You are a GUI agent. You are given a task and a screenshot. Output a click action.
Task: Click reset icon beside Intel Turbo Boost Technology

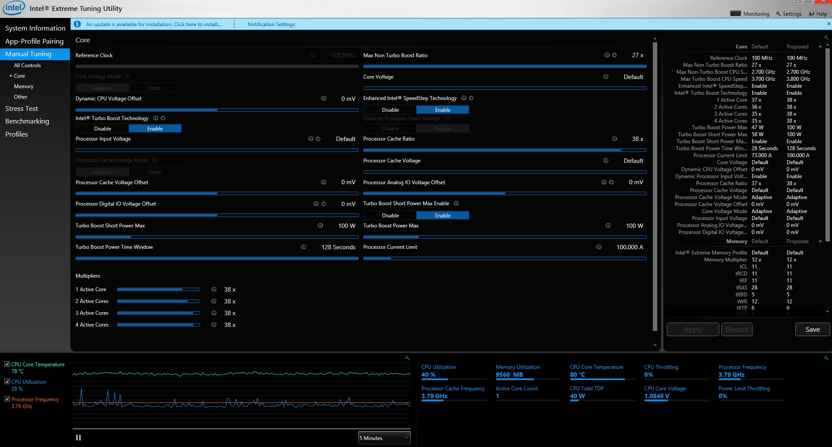163,118
